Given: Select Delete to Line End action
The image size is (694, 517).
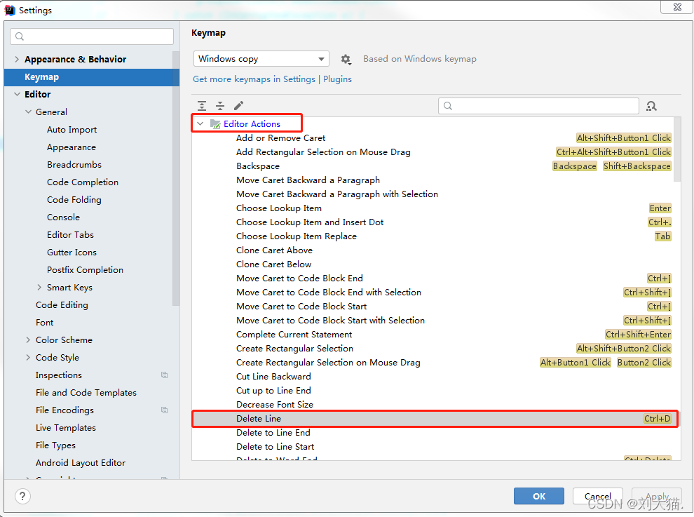Looking at the screenshot, I should (435, 433).
